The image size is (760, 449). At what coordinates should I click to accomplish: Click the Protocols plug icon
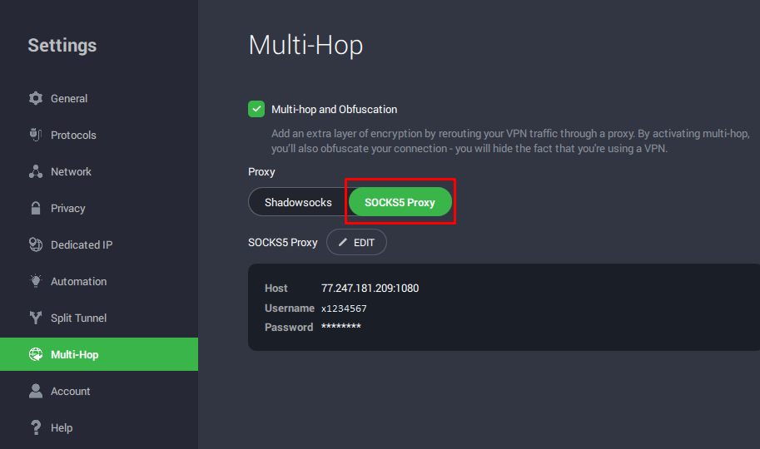click(x=36, y=135)
